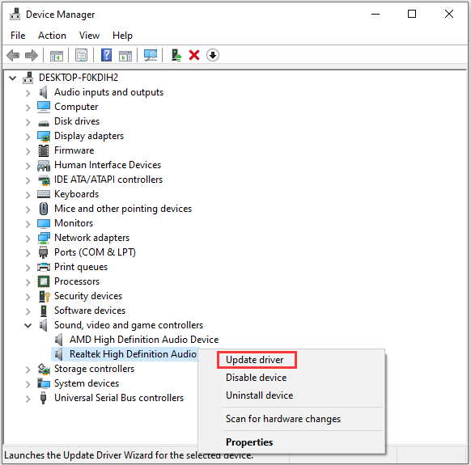Click the Back arrow toolbar icon
This screenshot has height=465, width=471.
13,55
